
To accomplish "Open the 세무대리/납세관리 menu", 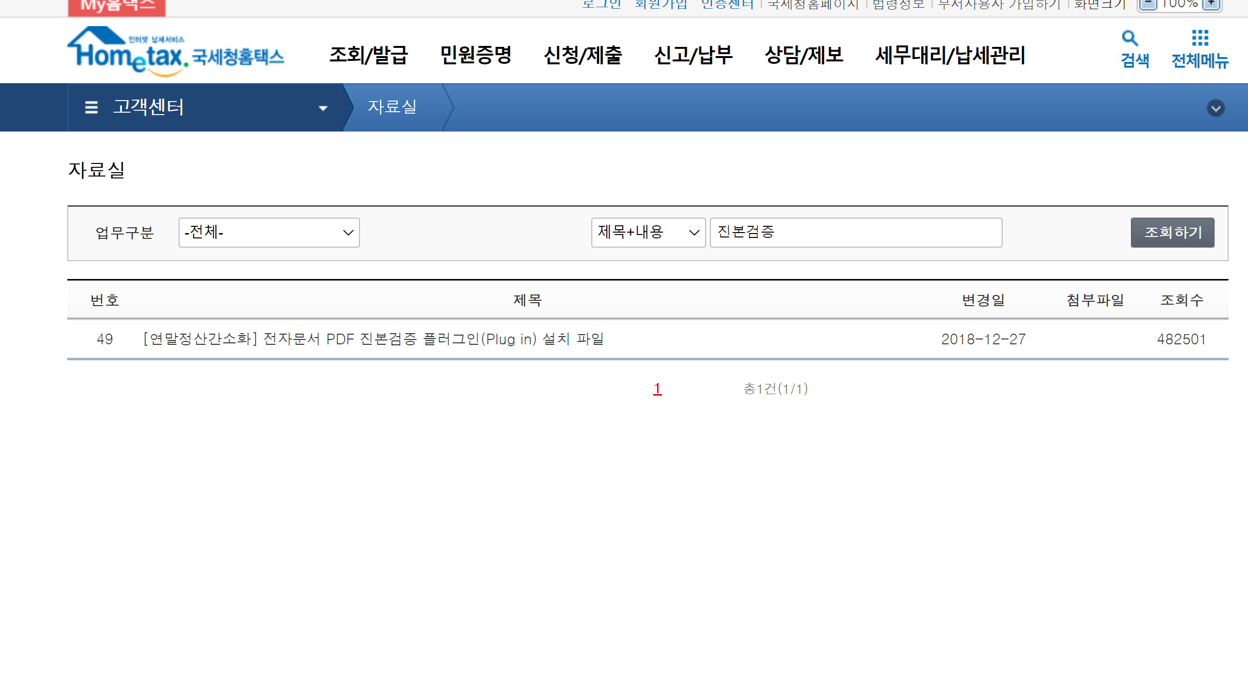I will [949, 55].
